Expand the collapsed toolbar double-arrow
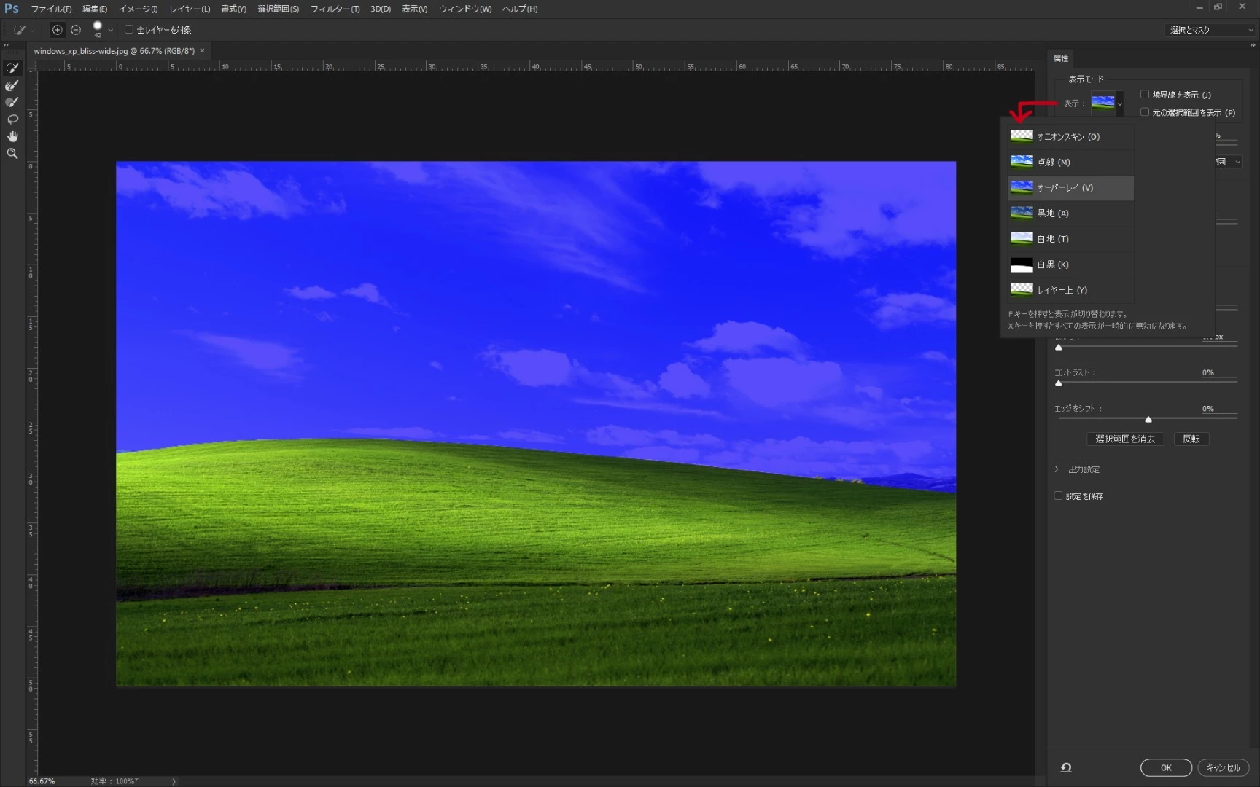Viewport: 1260px width, 787px height. [x=6, y=45]
